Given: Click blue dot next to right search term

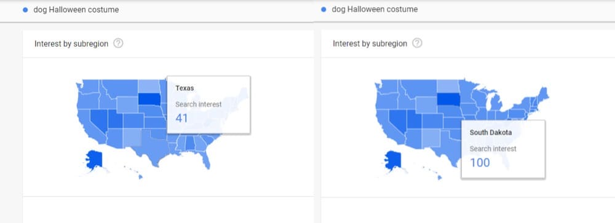Looking at the screenshot, I should click(x=323, y=9).
